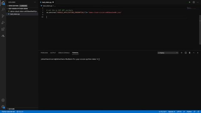Open notifications bell in status bar
The width and height of the screenshot is (201, 113).
tap(198, 112)
